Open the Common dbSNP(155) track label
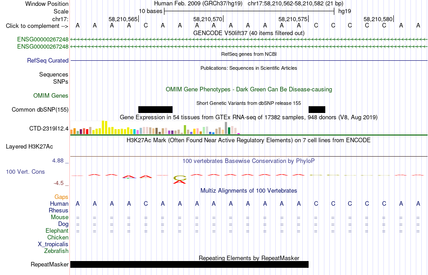The height and width of the screenshot is (275, 428). click(x=40, y=110)
